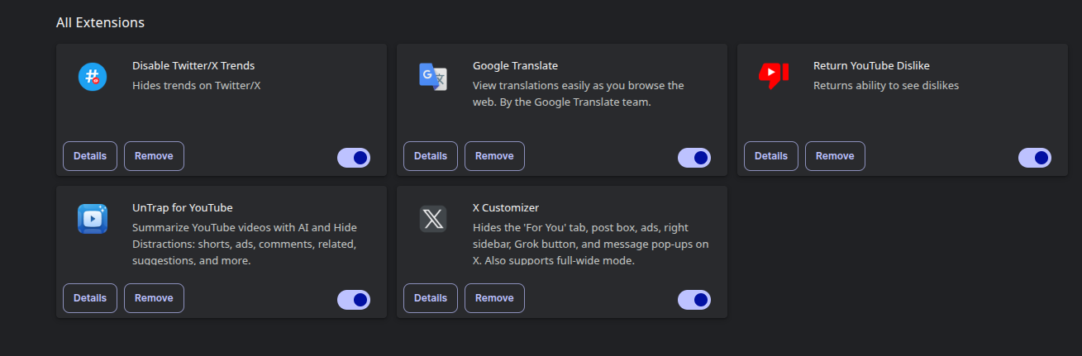Open UnTrap for YouTube Details
The width and height of the screenshot is (1082, 356).
[x=90, y=298]
